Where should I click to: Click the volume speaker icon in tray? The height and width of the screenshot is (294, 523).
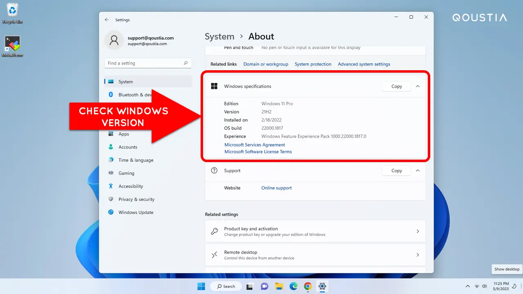coord(485,286)
